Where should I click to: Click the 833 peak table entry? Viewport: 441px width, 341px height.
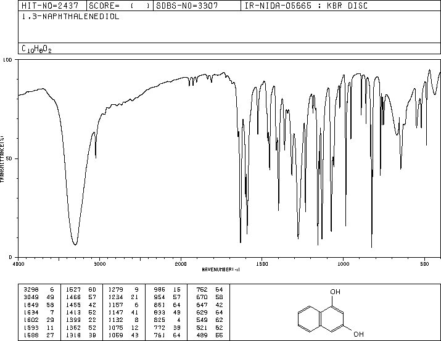coord(160,312)
